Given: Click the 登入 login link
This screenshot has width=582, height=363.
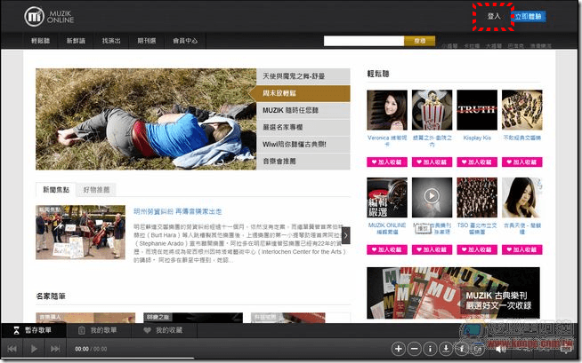Looking at the screenshot, I should coord(494,16).
